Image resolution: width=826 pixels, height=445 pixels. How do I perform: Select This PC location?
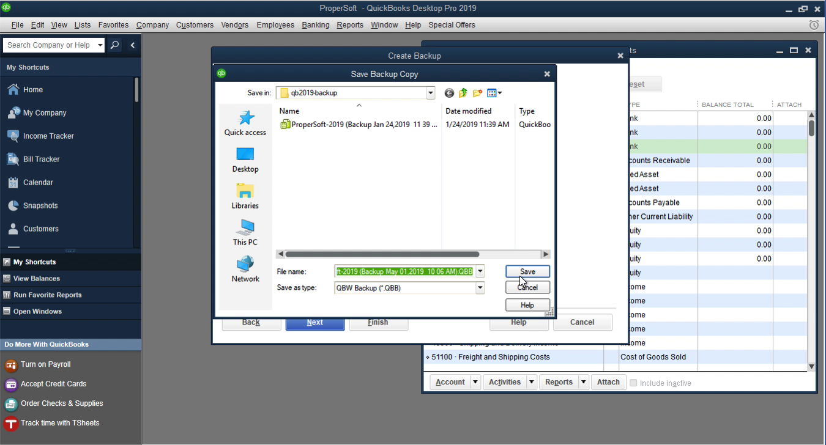click(x=245, y=233)
